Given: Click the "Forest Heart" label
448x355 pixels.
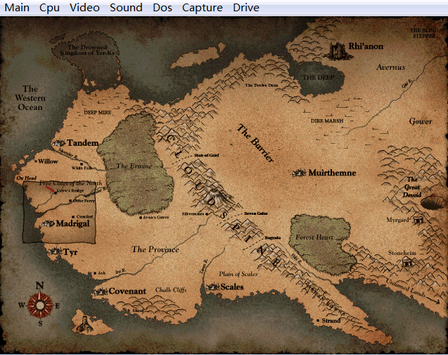Looking at the screenshot, I should (314, 237).
